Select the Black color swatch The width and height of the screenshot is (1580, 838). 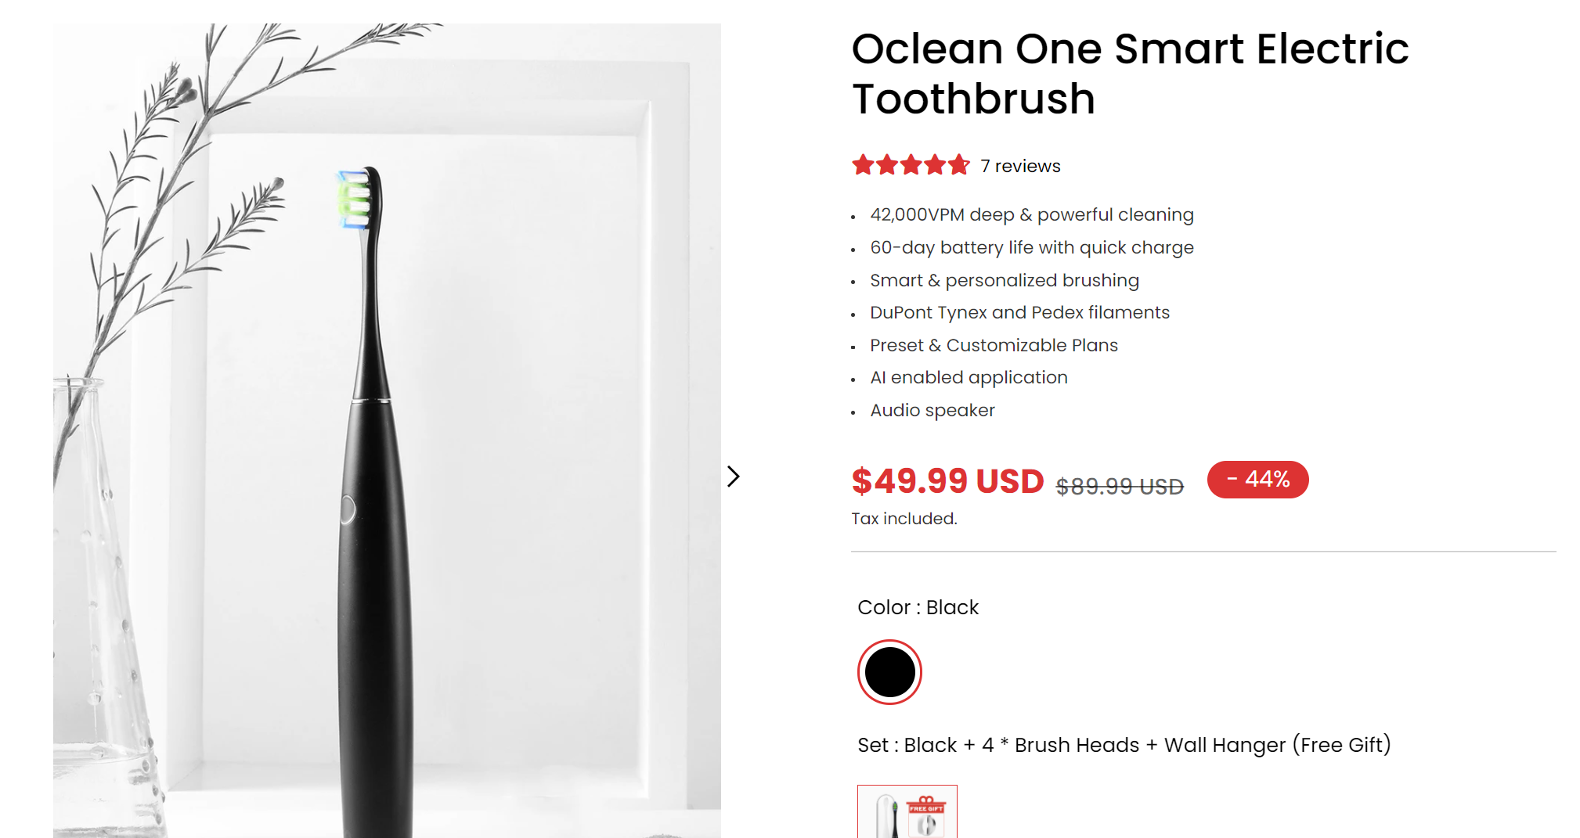(889, 672)
